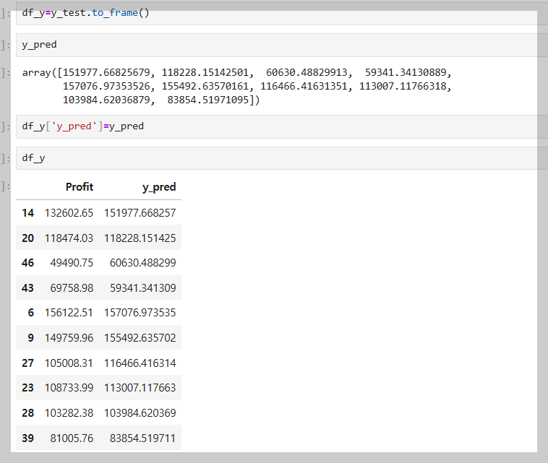The image size is (548, 463).
Task: Click the cell df_y['y_pred']=y_pred
Action: (282, 126)
